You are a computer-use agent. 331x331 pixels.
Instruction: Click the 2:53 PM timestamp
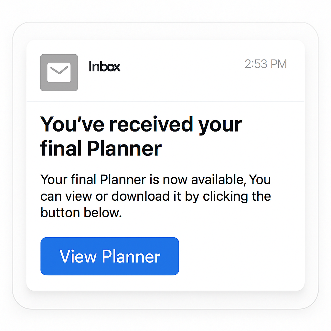click(266, 64)
